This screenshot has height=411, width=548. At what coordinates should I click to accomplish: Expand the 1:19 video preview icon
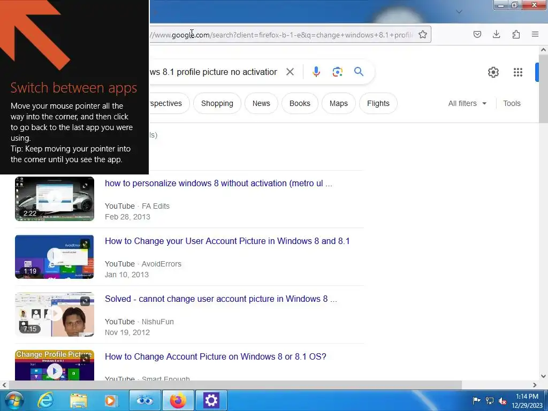pyautogui.click(x=85, y=244)
